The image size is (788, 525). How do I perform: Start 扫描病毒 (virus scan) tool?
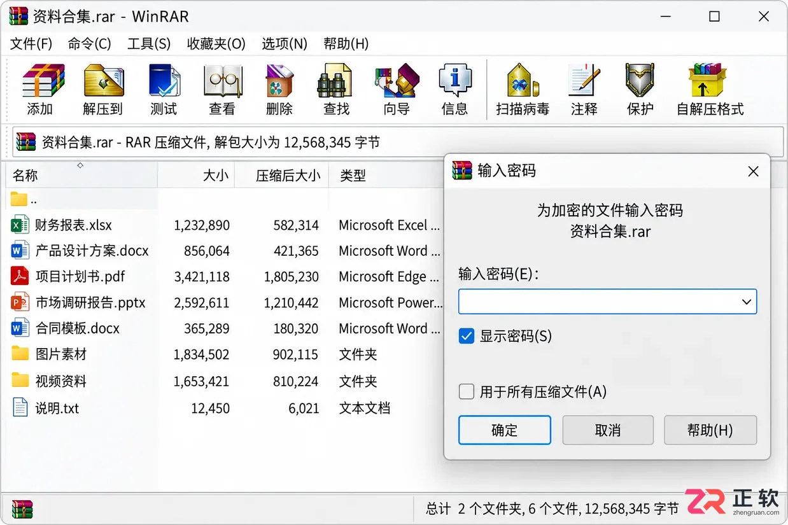coord(523,81)
